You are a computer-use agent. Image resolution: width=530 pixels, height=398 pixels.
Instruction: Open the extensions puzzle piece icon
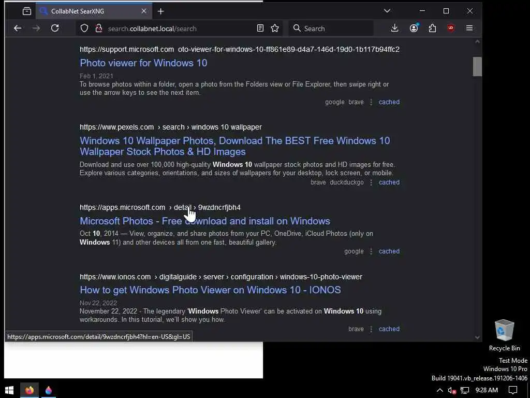tap(432, 28)
